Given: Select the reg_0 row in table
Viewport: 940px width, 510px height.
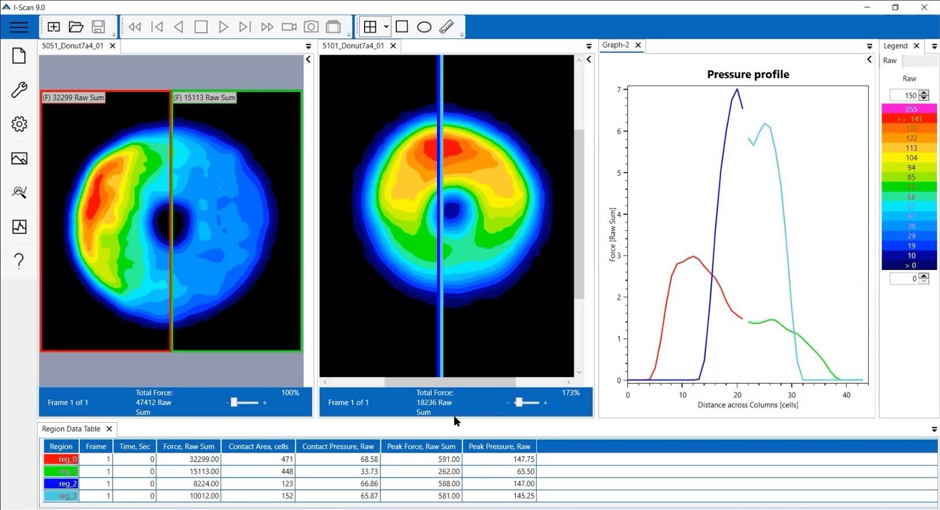Looking at the screenshot, I should (x=61, y=459).
